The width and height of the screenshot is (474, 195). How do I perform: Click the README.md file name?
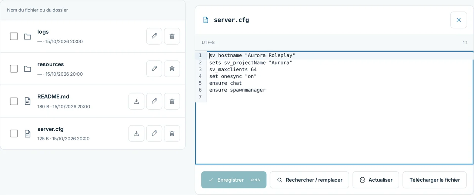tap(53, 96)
